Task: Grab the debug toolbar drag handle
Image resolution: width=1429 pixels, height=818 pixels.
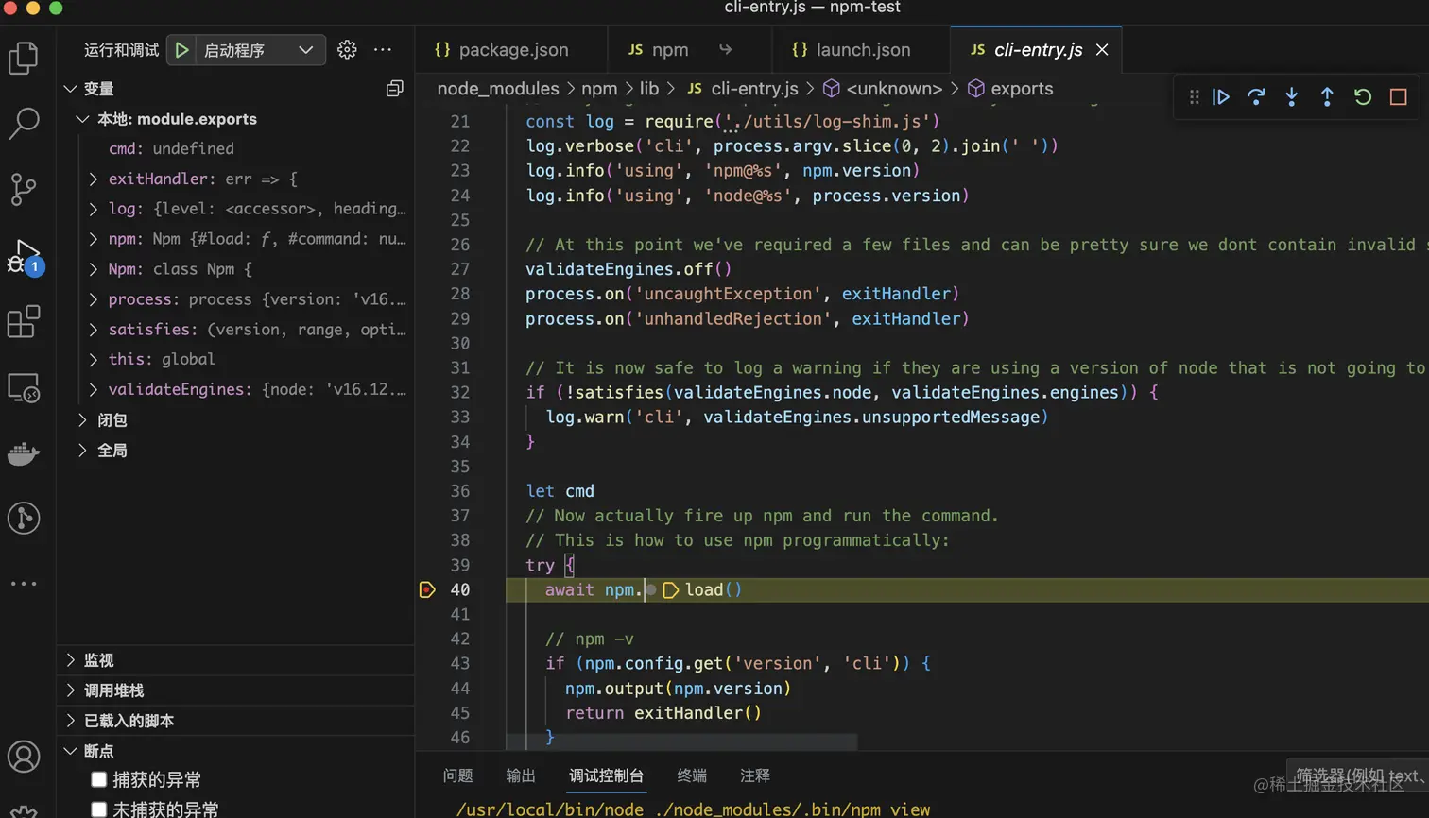Action: coord(1194,96)
